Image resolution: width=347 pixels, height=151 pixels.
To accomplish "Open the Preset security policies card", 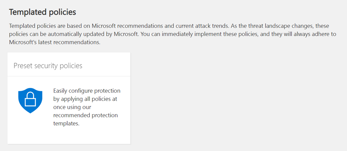I will [69, 98].
